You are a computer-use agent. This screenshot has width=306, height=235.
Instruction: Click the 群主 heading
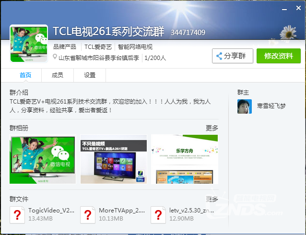tap(243, 92)
